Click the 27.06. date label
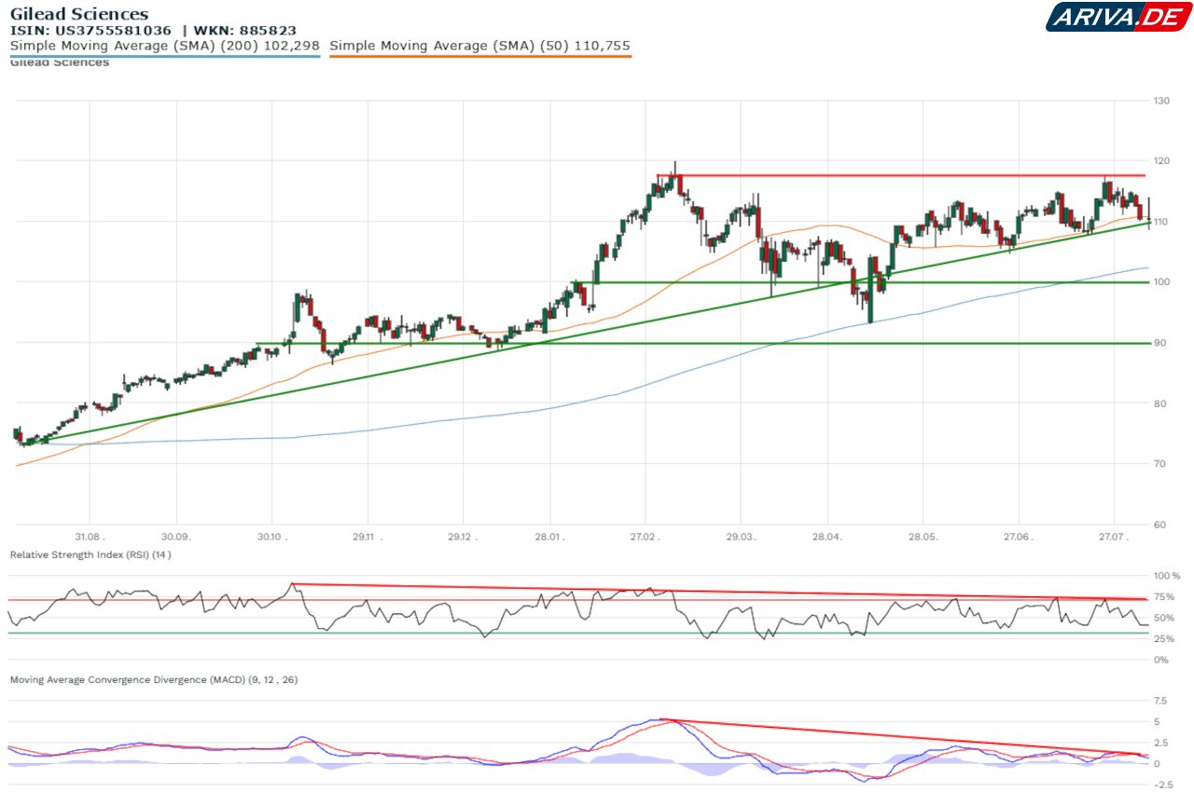1194x792 pixels. 1019,537
